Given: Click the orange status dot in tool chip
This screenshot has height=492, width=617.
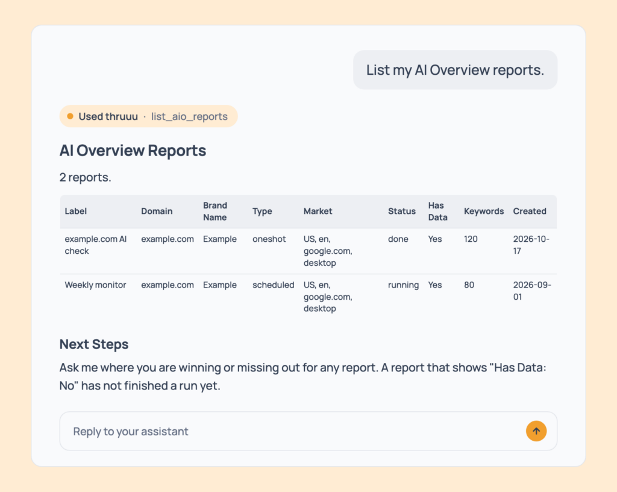Looking at the screenshot, I should point(70,116).
